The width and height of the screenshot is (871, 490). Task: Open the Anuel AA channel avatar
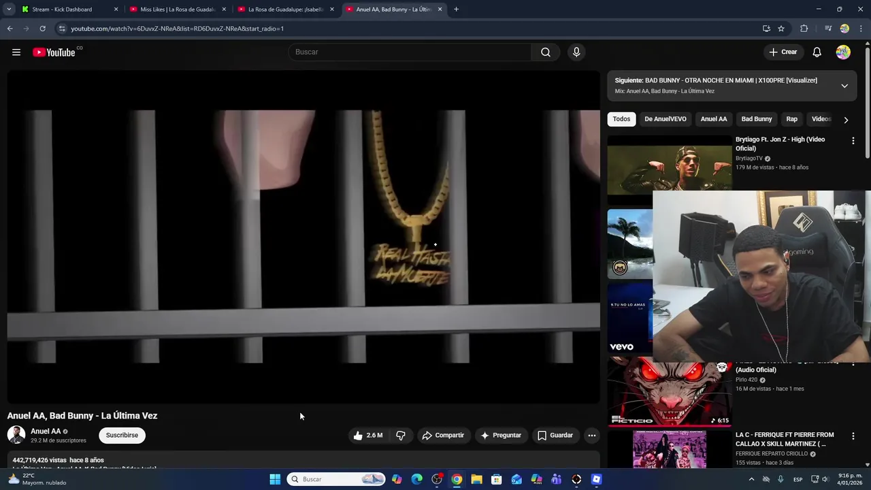16,435
